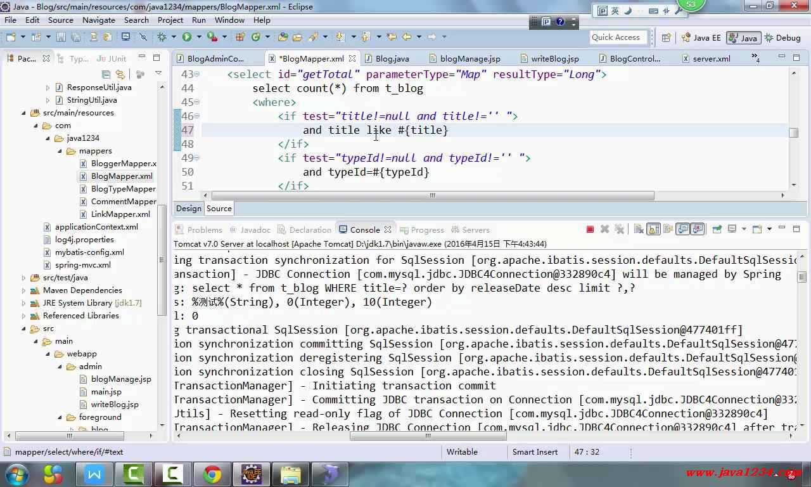Expand the JRE System Library node
The height and width of the screenshot is (487, 811).
tap(24, 303)
